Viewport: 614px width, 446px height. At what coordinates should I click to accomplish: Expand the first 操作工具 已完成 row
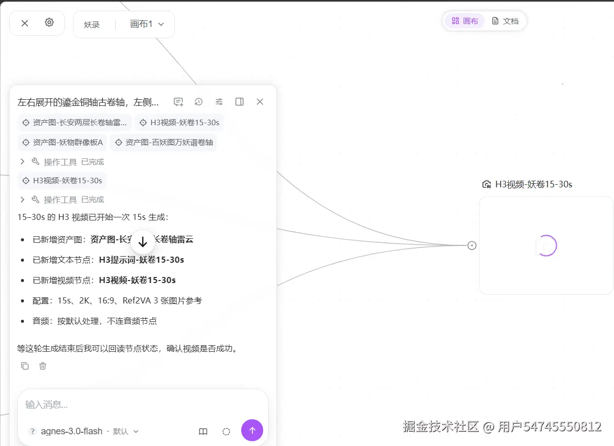coord(61,162)
